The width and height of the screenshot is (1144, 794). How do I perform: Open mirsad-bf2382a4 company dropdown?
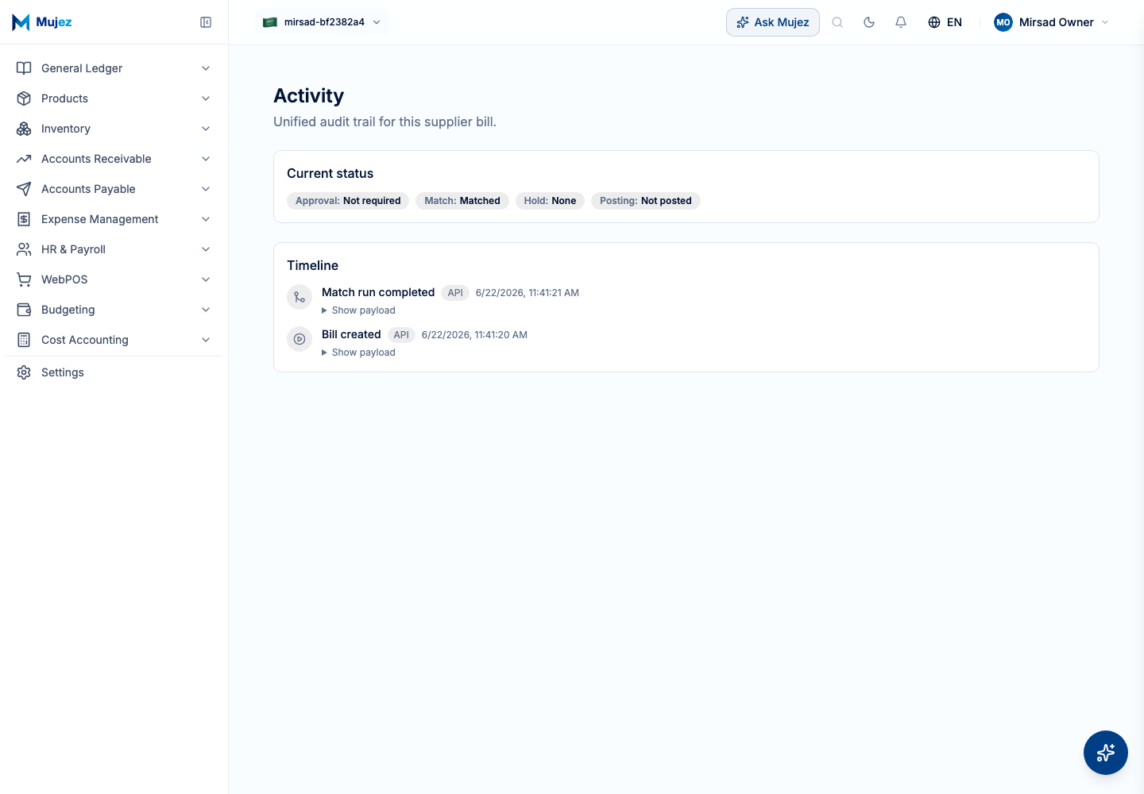pos(322,22)
